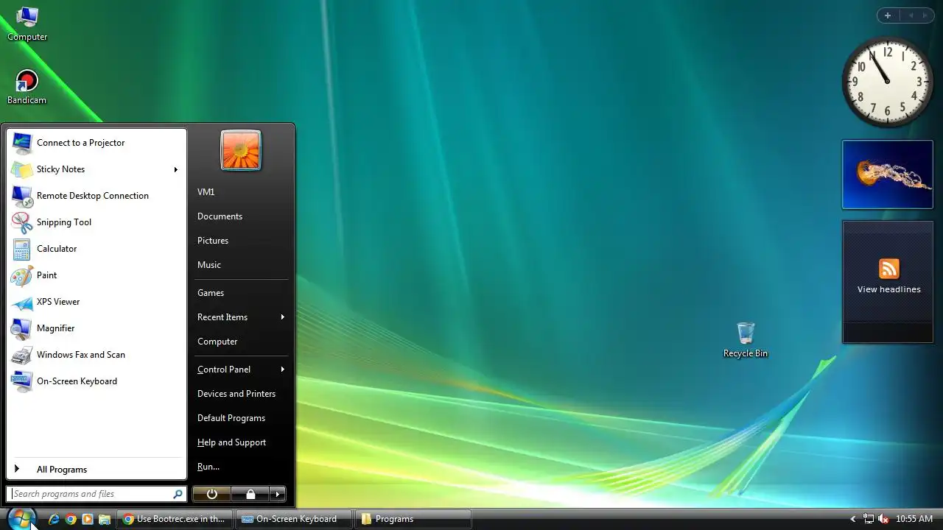This screenshot has width=943, height=530.
Task: Click the sidebar next arrow button
Action: tap(925, 15)
